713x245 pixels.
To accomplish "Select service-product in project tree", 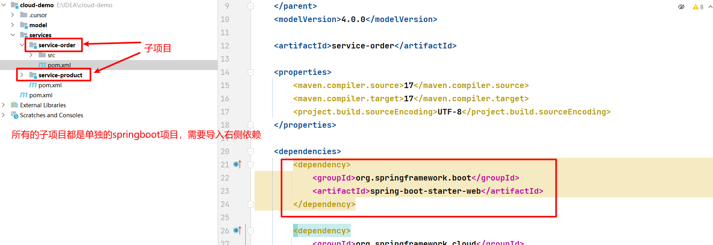I will (60, 75).
